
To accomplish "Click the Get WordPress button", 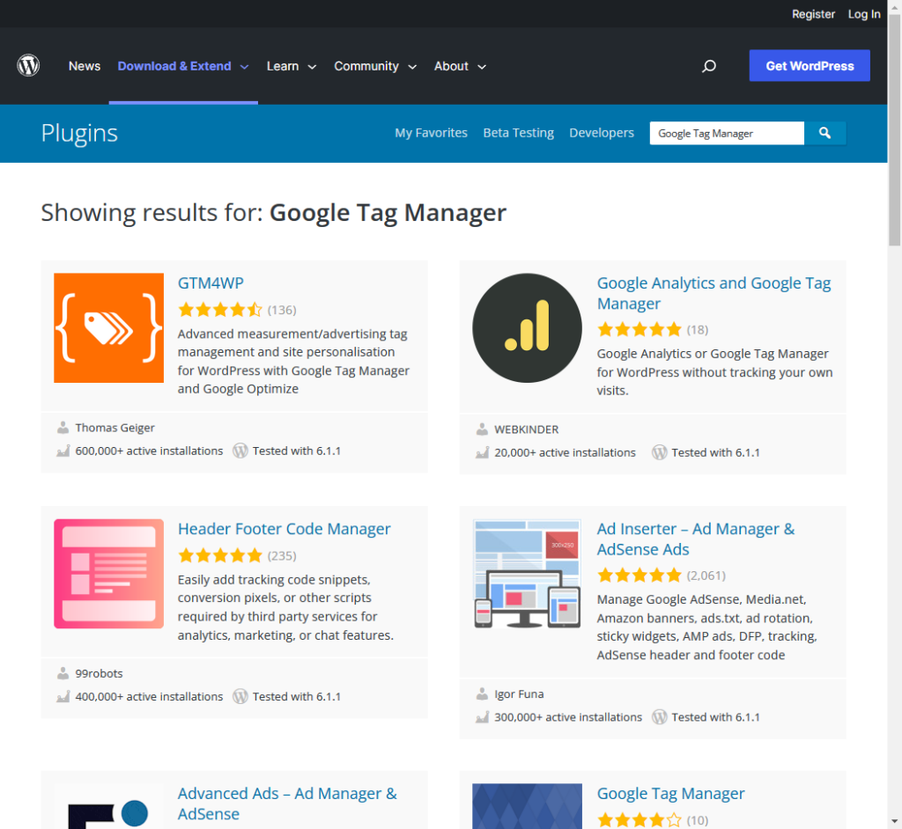I will click(810, 65).
